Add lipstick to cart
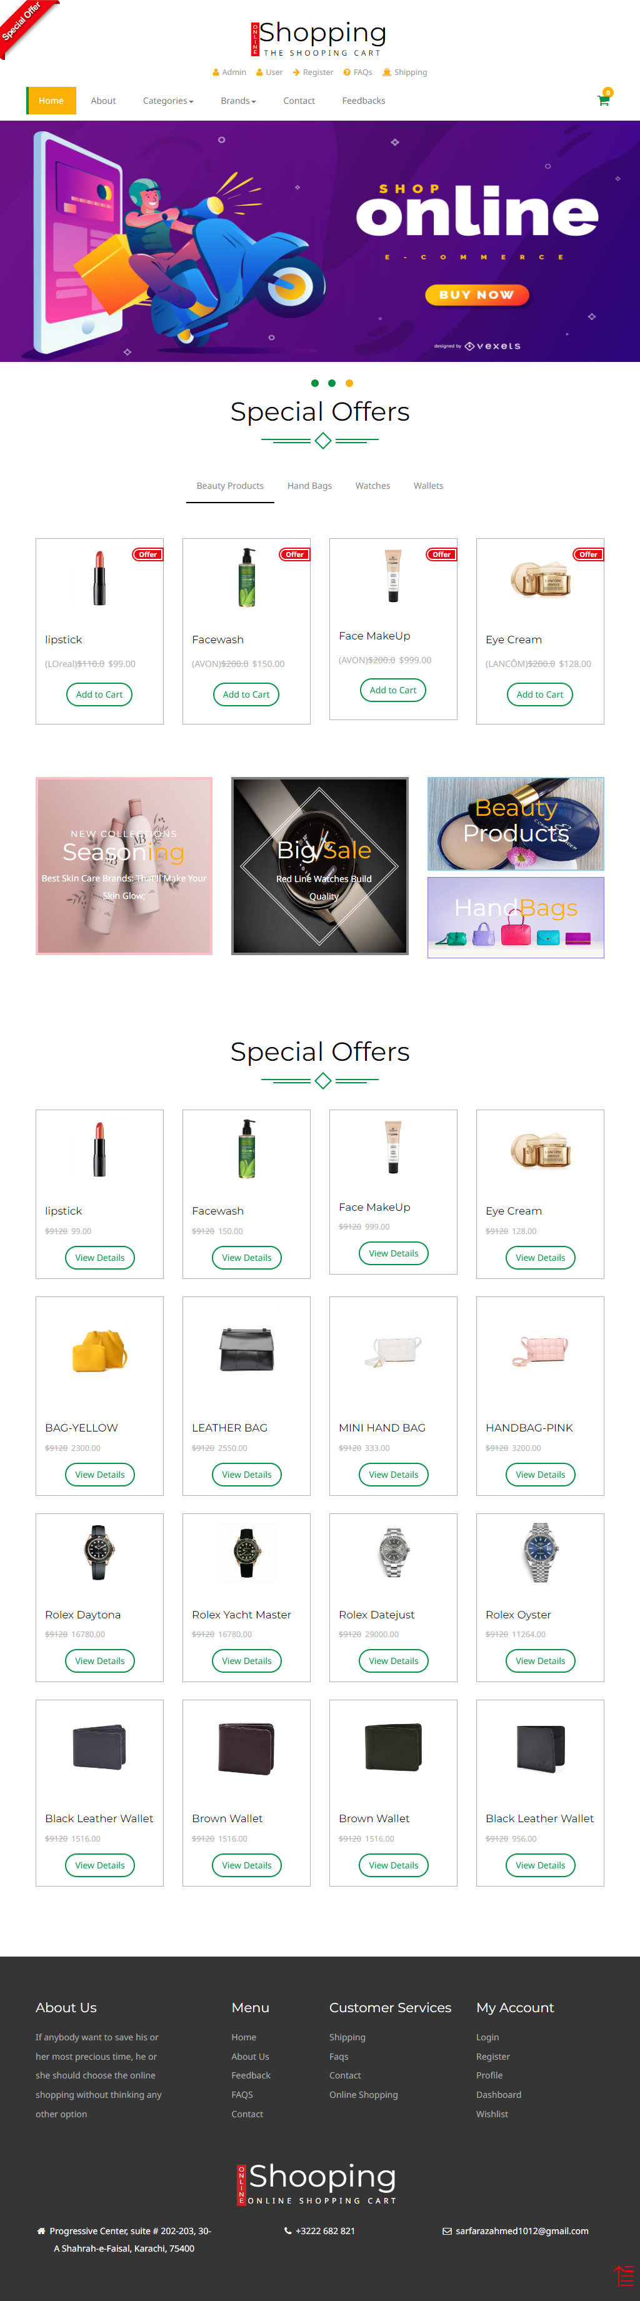This screenshot has width=640, height=2301. pyautogui.click(x=99, y=694)
